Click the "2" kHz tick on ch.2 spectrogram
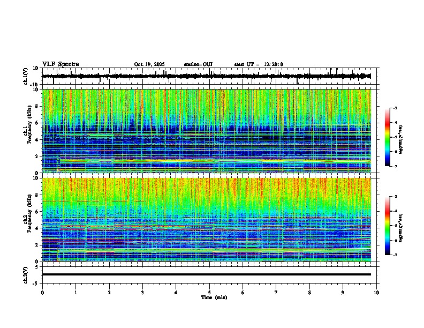 pyautogui.click(x=37, y=245)
